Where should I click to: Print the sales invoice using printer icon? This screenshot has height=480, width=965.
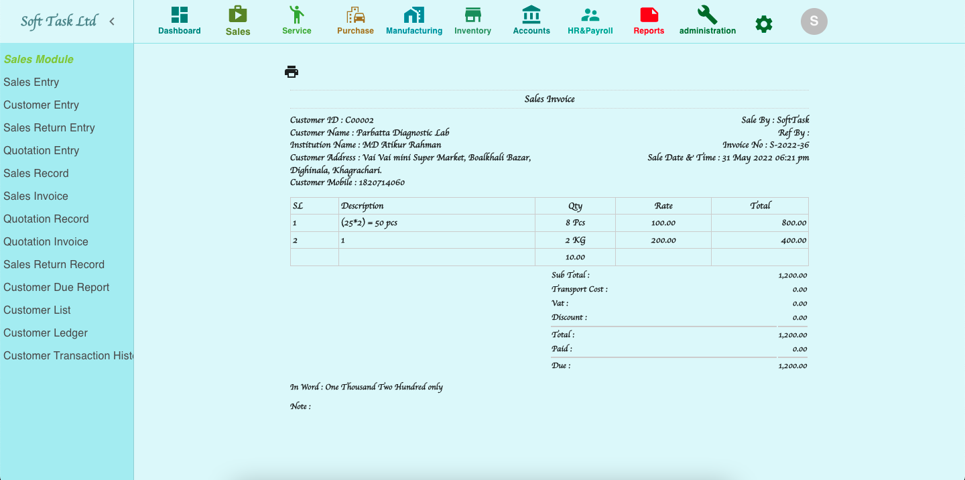pyautogui.click(x=292, y=72)
